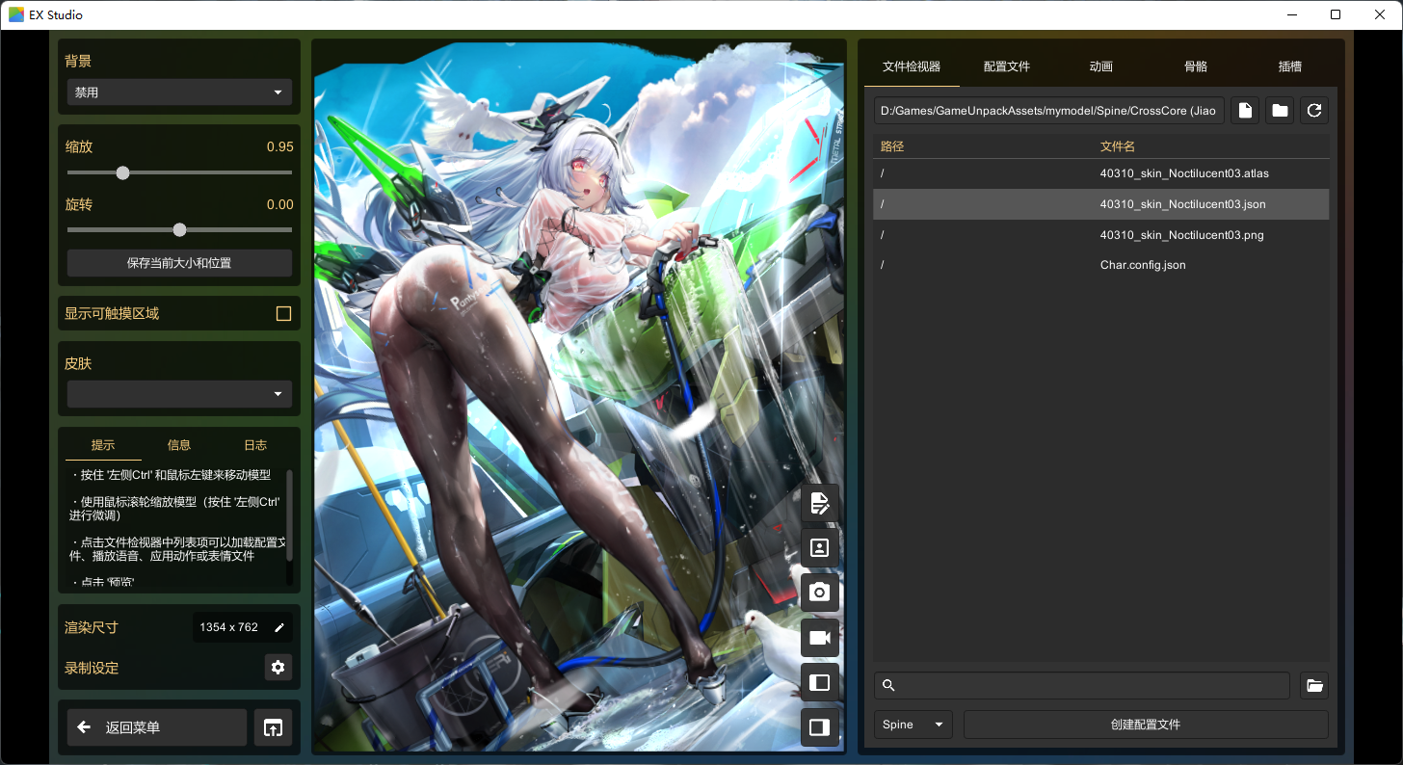The width and height of the screenshot is (1403, 765).
Task: Click 返回菜单 button
Action: (x=157, y=727)
